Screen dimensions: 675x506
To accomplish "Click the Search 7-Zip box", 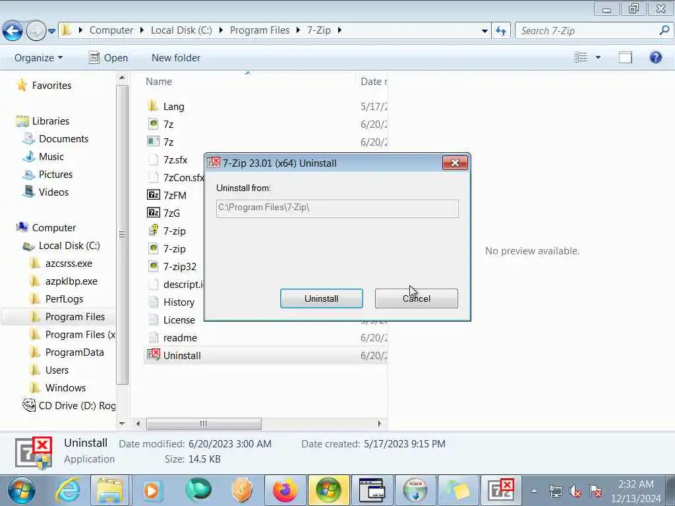I will [587, 31].
